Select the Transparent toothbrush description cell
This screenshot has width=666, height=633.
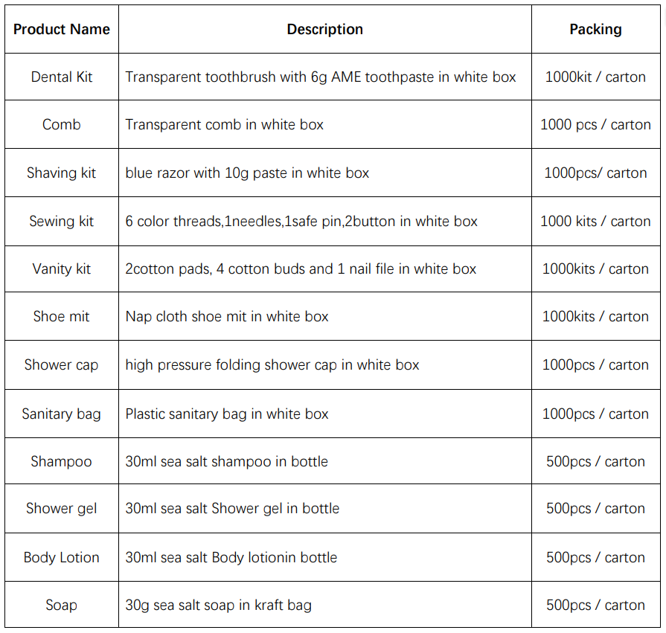point(325,77)
